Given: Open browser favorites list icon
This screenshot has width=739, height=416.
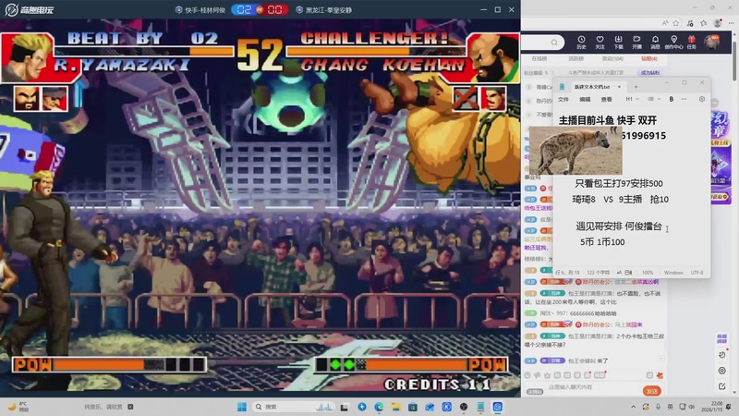Looking at the screenshot, I should pos(704,22).
